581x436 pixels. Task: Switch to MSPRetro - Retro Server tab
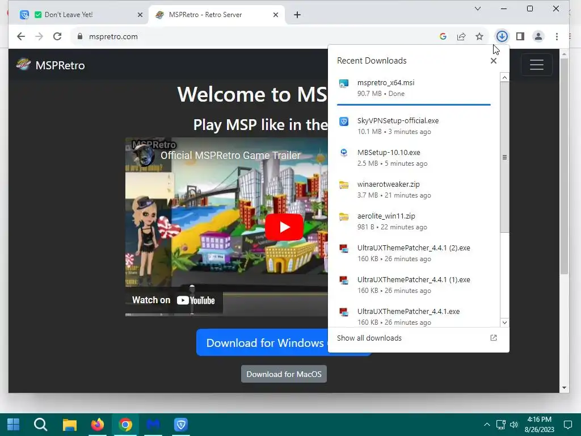(216, 15)
